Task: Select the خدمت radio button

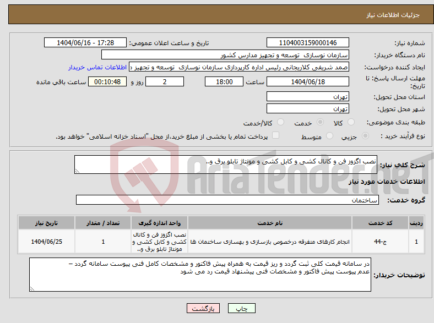Action: click(x=320, y=122)
